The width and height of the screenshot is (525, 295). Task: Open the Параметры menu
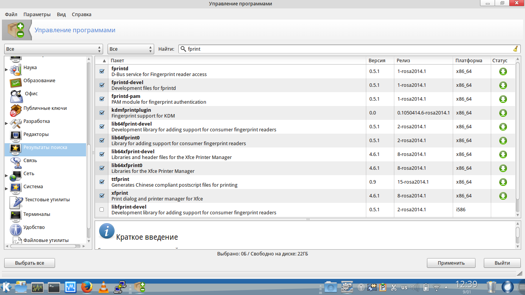coord(37,14)
